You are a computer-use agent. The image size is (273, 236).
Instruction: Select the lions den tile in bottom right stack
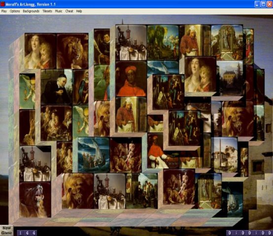(179, 187)
